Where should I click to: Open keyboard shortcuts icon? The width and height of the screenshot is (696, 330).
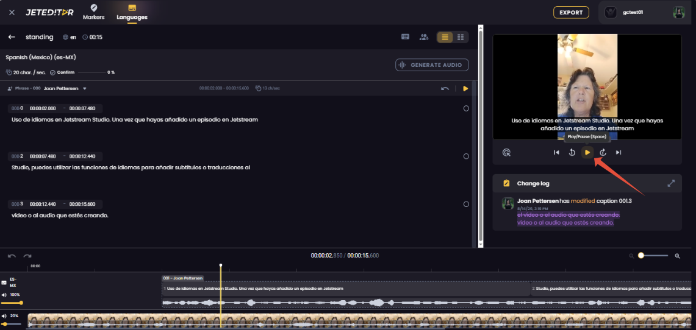pos(405,37)
